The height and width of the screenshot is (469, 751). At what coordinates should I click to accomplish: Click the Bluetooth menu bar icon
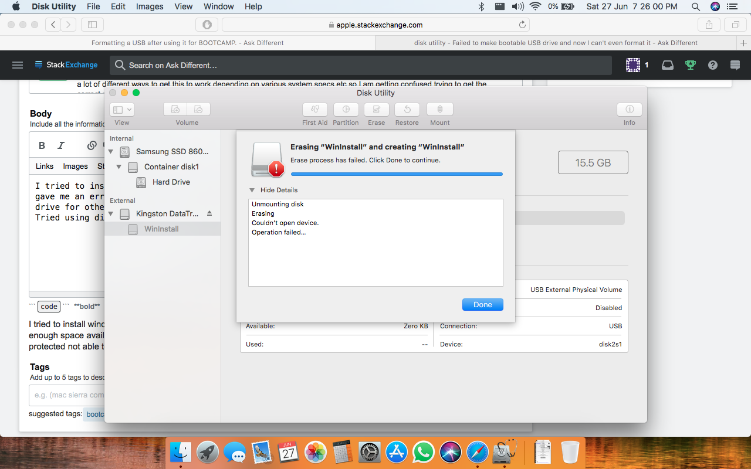(482, 6)
